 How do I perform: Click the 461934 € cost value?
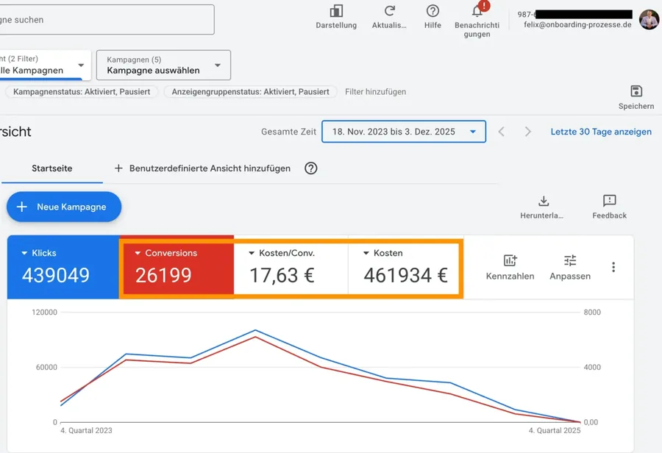click(x=405, y=276)
